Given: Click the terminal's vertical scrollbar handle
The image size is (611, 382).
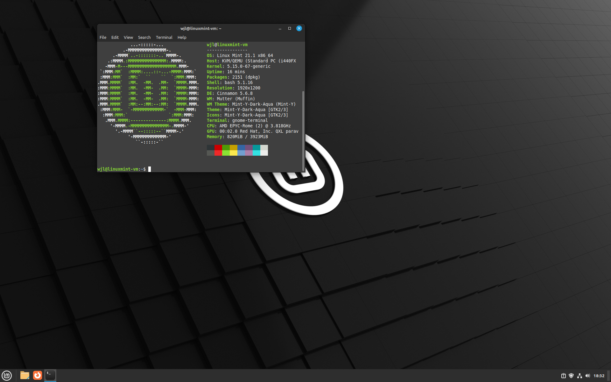Looking at the screenshot, I should [303, 131].
